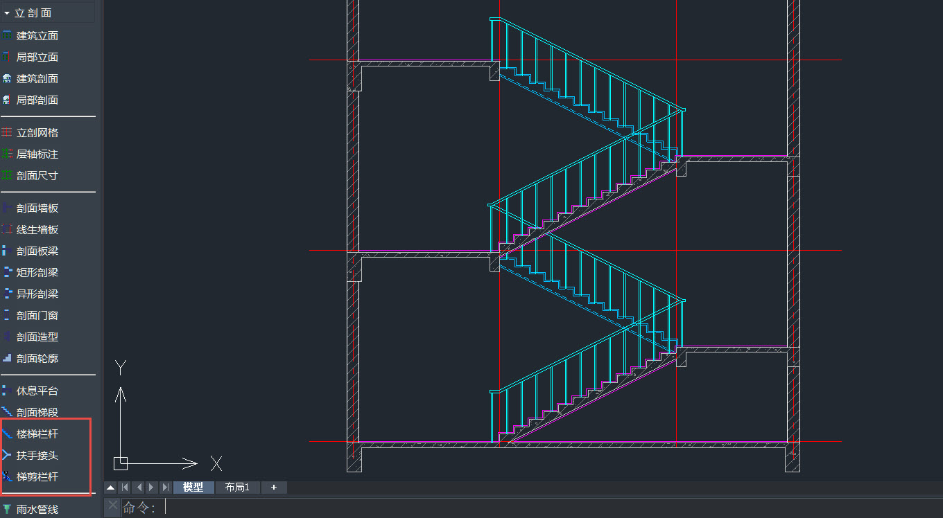Activate the 剖面门窗 tool icon
Image resolution: width=943 pixels, height=518 pixels.
point(7,315)
